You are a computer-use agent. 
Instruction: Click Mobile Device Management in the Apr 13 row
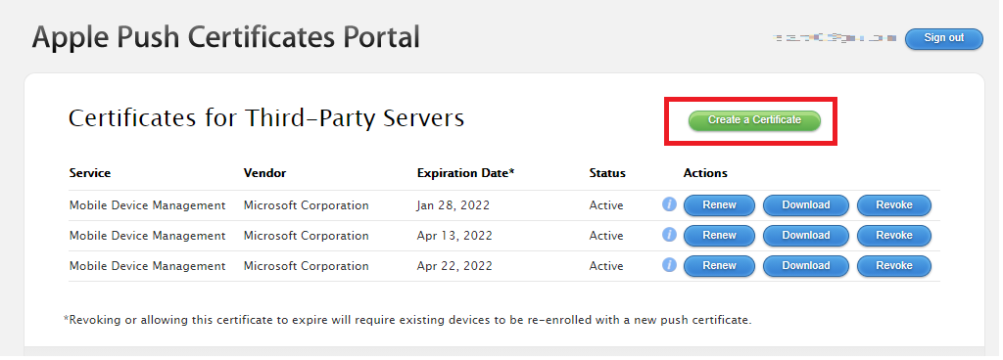coord(147,236)
